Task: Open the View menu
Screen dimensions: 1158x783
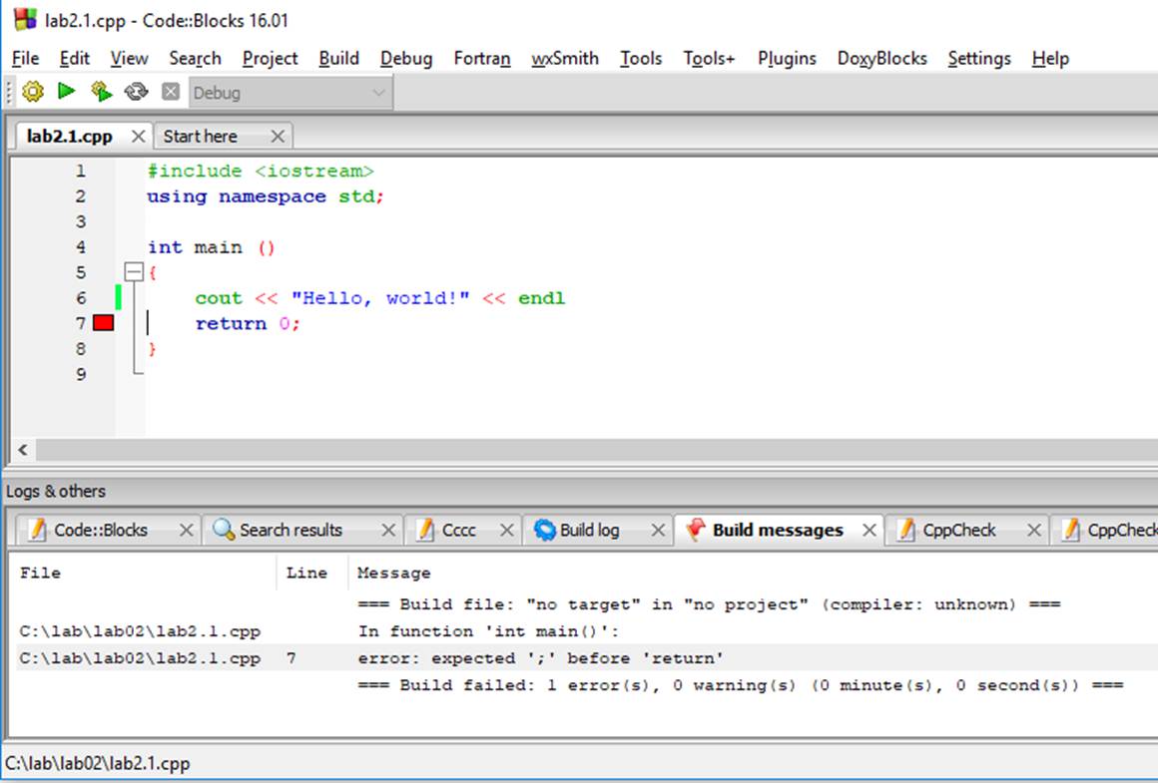Action: click(x=129, y=58)
